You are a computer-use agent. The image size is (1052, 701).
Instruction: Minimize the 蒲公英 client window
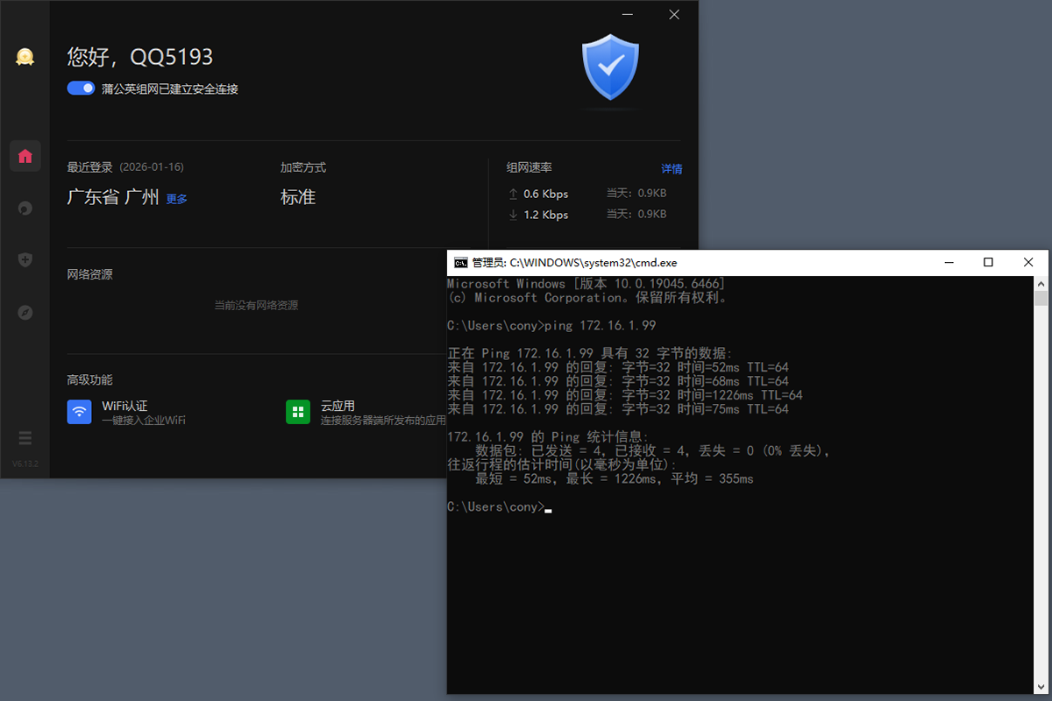627,15
